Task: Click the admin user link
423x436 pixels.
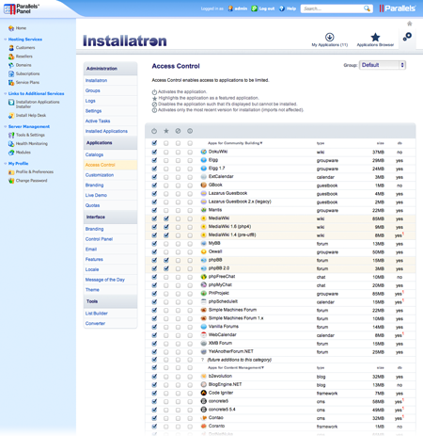Action: (x=241, y=8)
